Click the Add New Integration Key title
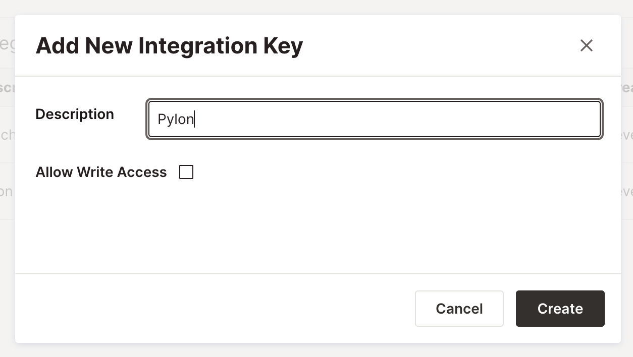The height and width of the screenshot is (357, 633). [x=169, y=45]
